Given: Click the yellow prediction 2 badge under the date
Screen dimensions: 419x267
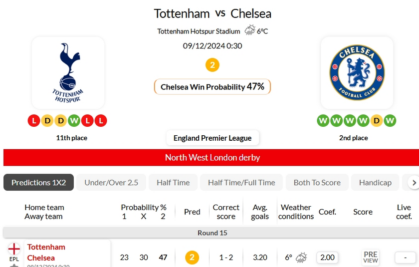Looking at the screenshot, I should [x=212, y=65].
